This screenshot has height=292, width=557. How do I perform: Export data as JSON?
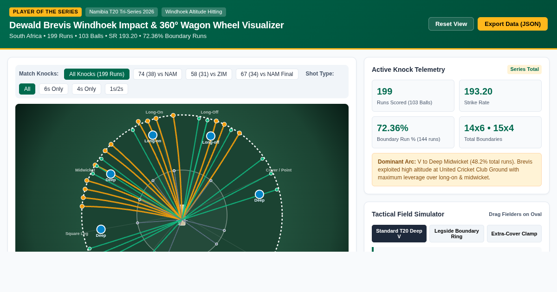click(512, 24)
